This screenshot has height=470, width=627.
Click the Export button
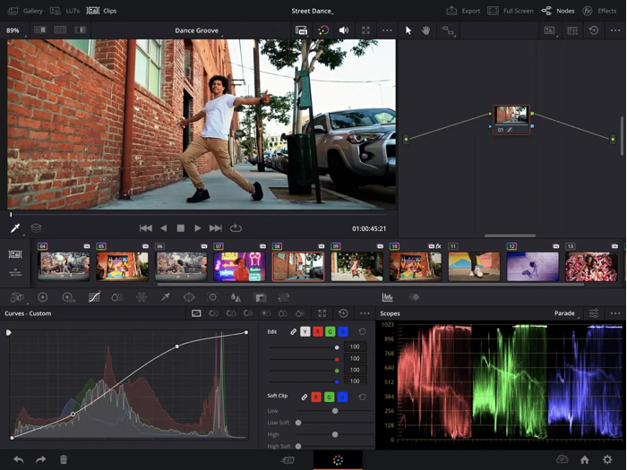tap(463, 11)
